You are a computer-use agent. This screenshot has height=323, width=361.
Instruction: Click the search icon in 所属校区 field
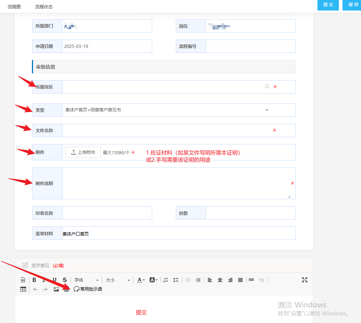pyautogui.click(x=267, y=86)
